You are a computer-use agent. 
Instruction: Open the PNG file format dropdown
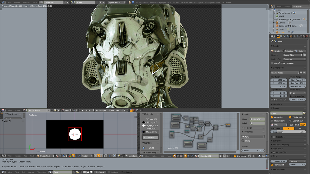coord(279,125)
